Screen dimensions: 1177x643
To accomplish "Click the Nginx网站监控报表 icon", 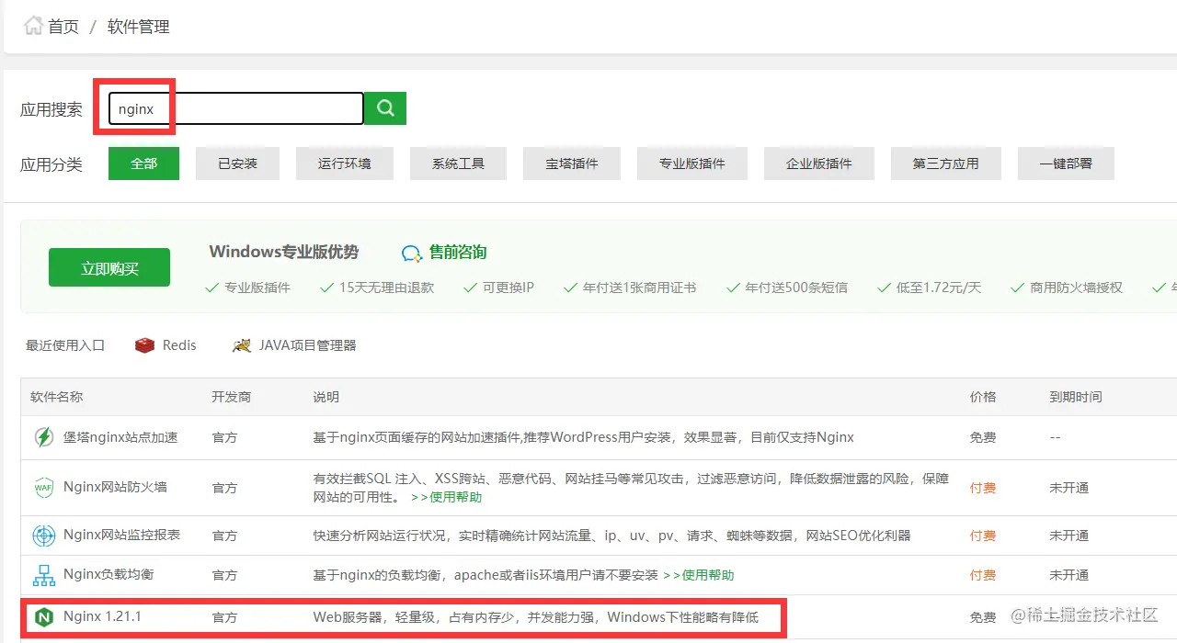I will 44,536.
